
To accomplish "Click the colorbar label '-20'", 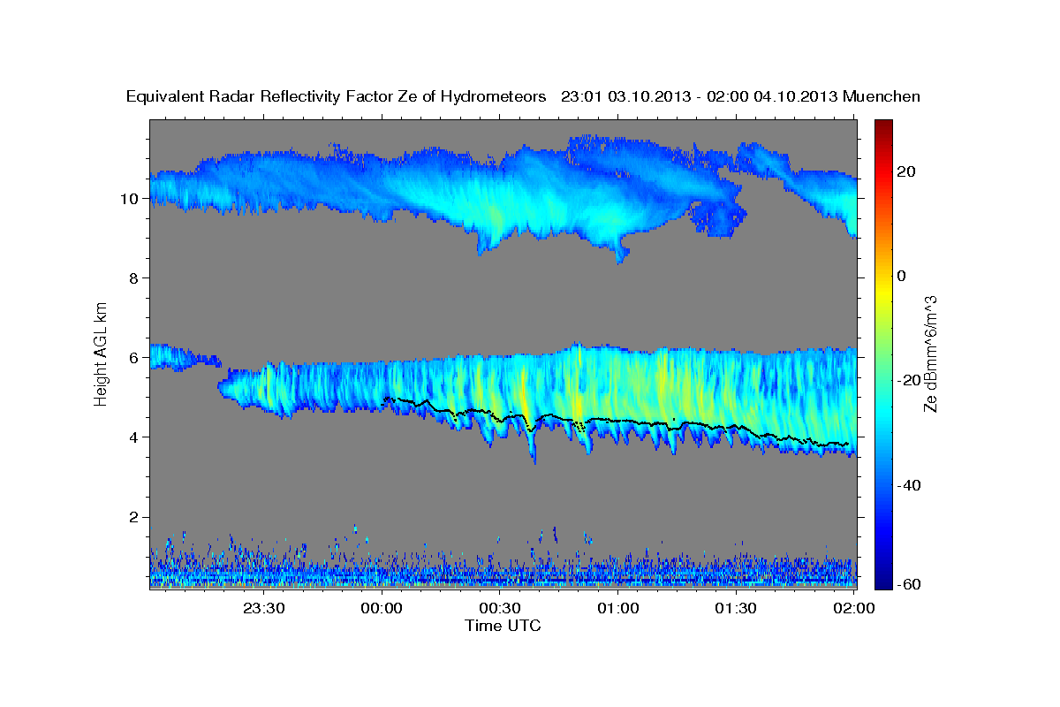I will tap(907, 380).
